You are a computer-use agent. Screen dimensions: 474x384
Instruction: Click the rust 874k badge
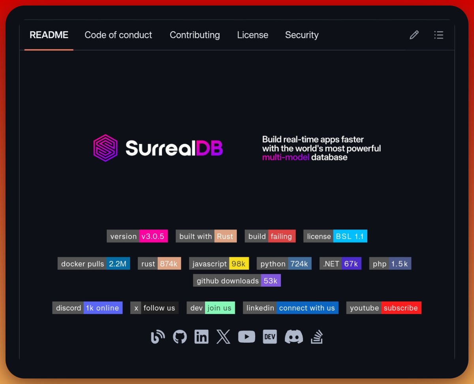160,264
